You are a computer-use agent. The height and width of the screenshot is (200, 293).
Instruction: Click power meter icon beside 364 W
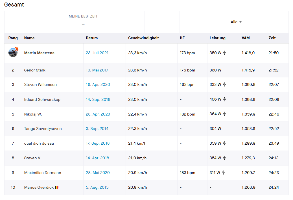tap(224, 114)
